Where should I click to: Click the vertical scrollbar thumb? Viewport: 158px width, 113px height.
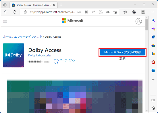click(147, 25)
